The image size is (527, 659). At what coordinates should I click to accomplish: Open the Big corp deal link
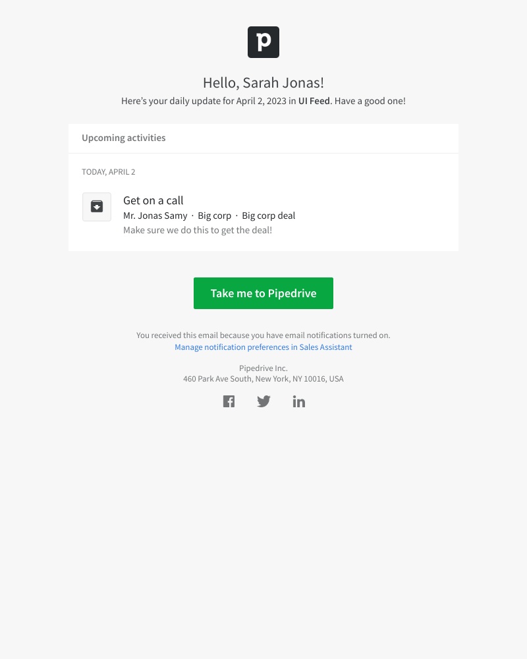click(269, 215)
